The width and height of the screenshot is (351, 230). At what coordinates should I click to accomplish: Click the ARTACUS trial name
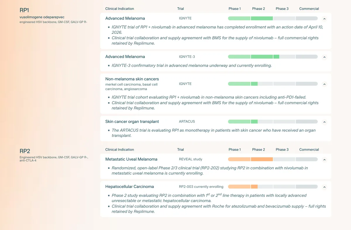[x=187, y=121]
